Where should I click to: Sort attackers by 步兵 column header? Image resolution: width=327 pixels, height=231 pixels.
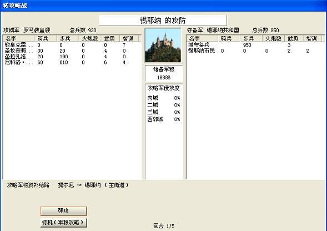(68, 39)
